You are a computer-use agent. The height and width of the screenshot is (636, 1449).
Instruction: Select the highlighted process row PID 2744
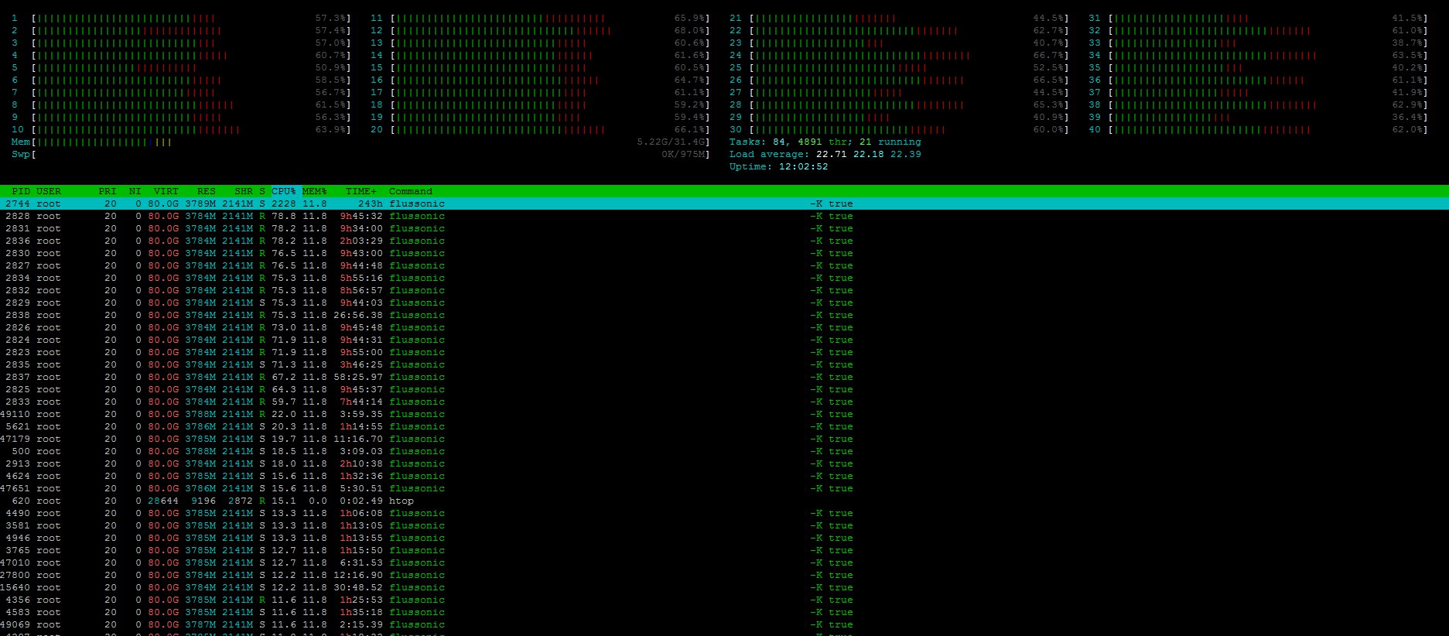pyautogui.click(x=724, y=203)
